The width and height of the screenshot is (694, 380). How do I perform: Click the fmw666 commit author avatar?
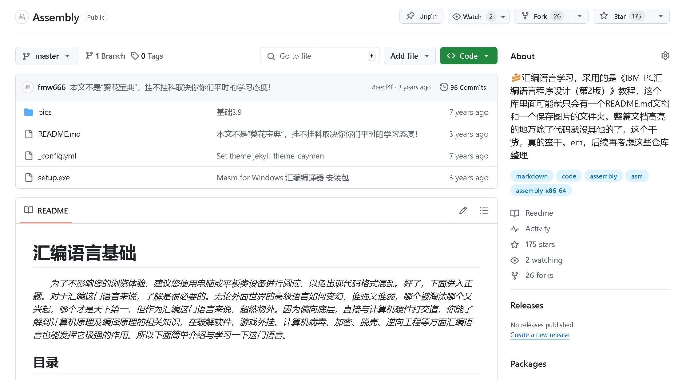pyautogui.click(x=28, y=87)
